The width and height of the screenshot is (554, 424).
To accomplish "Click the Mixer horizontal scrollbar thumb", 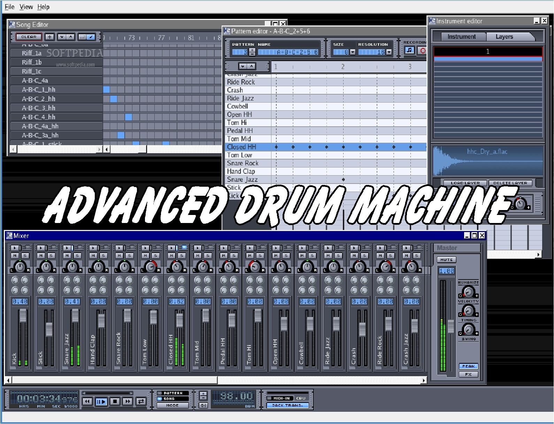I will (x=115, y=380).
